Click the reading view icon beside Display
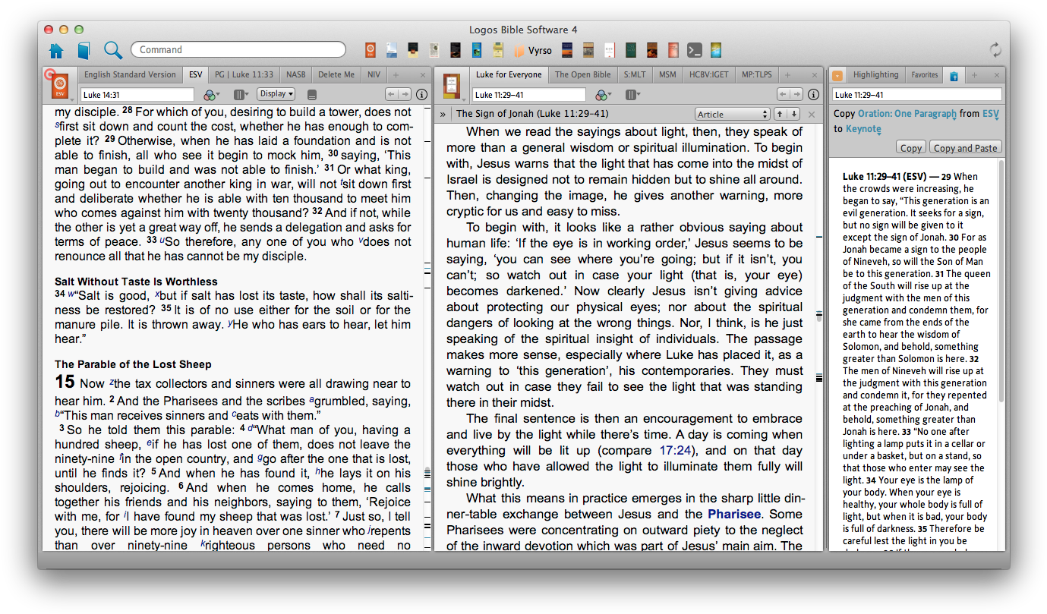This screenshot has width=1047, height=614. pos(312,95)
